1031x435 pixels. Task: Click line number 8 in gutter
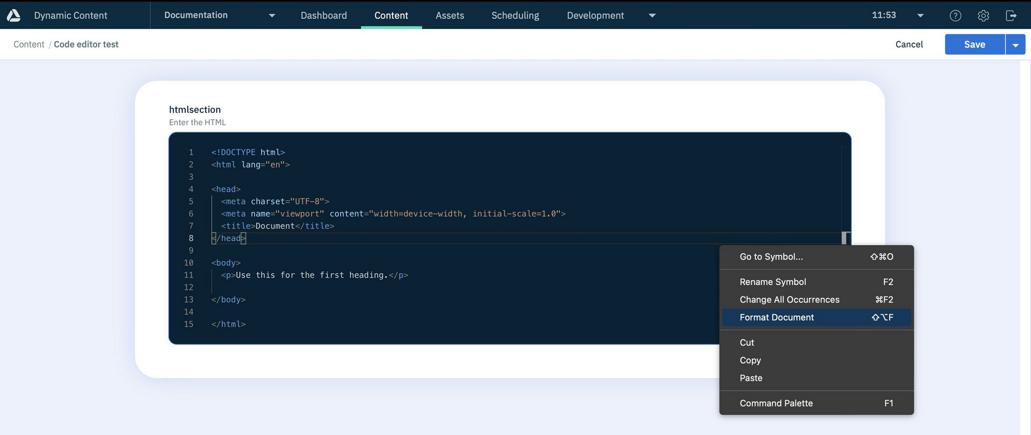(x=191, y=238)
